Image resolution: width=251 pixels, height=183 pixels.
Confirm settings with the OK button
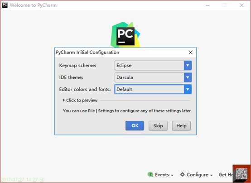pyautogui.click(x=135, y=125)
